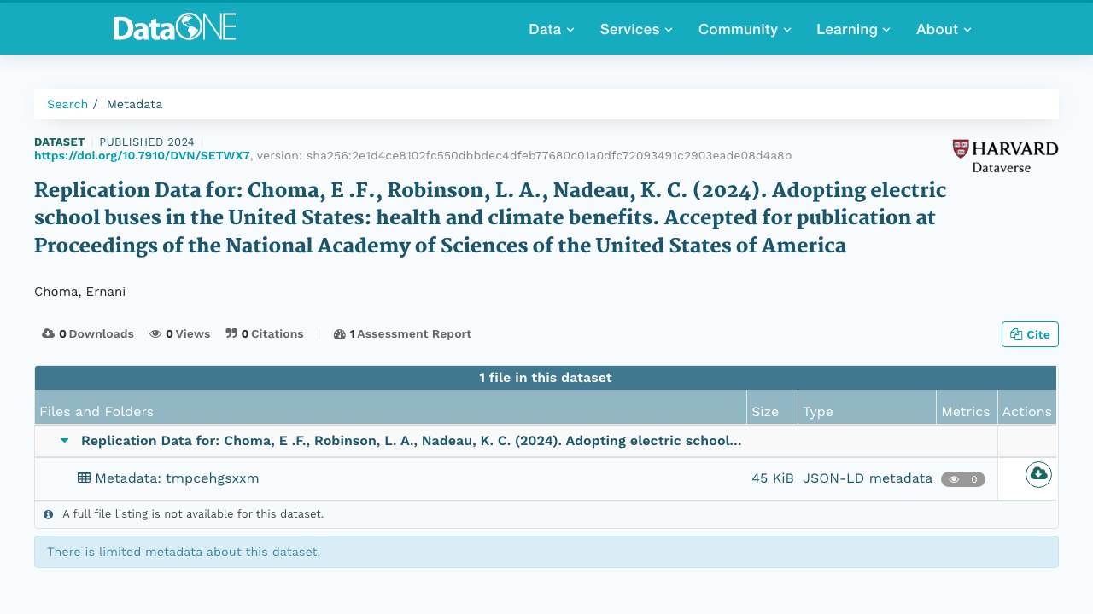Click the Assessment Report gauge icon
Image resolution: width=1093 pixels, height=614 pixels.
tap(340, 334)
